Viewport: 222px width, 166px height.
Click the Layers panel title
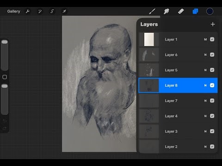(149, 24)
